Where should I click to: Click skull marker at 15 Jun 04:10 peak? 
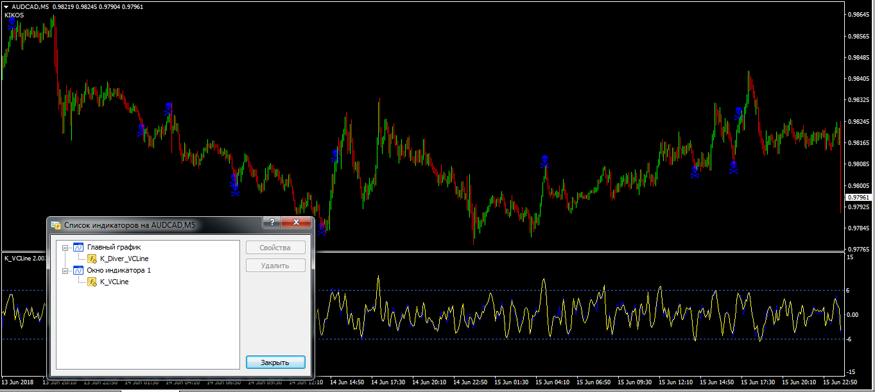click(x=544, y=161)
